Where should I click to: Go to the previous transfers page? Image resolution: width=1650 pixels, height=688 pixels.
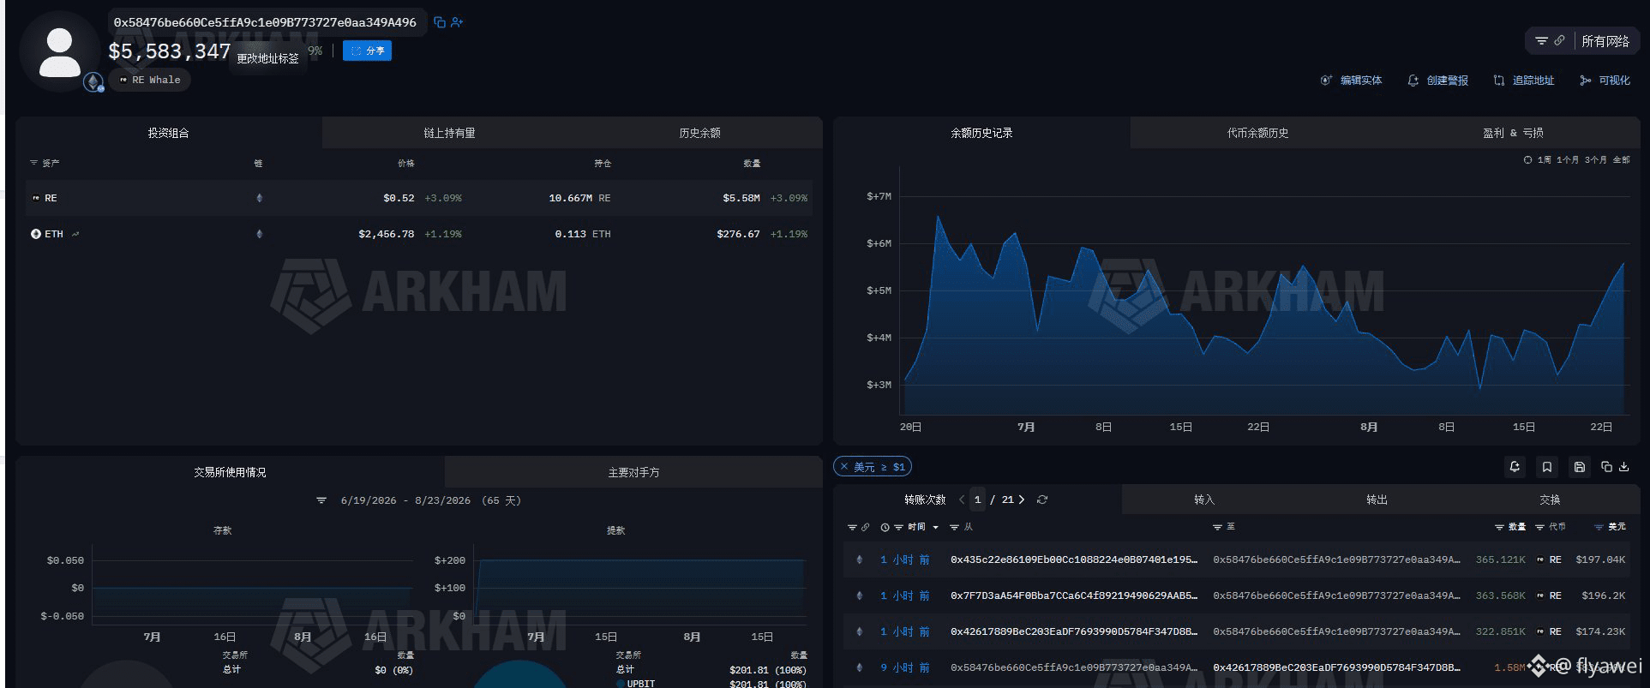[962, 500]
